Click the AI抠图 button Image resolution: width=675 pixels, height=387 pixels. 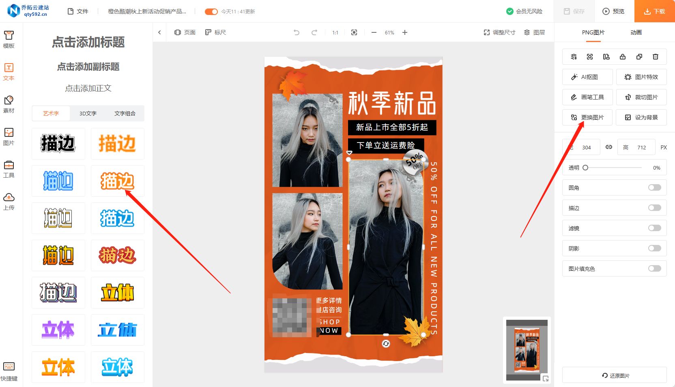coord(587,77)
